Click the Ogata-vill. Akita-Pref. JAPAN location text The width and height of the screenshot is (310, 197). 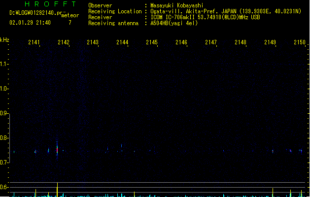tap(226, 11)
